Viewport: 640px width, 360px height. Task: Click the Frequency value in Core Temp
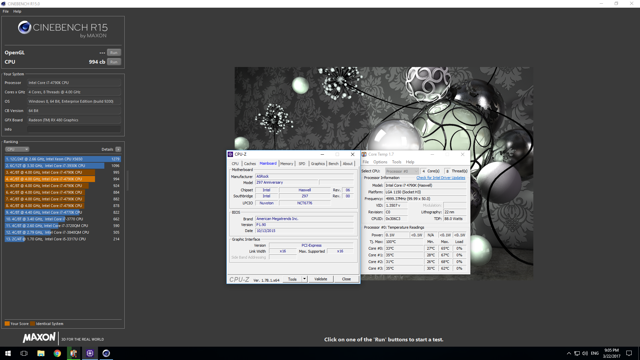[x=426, y=199]
